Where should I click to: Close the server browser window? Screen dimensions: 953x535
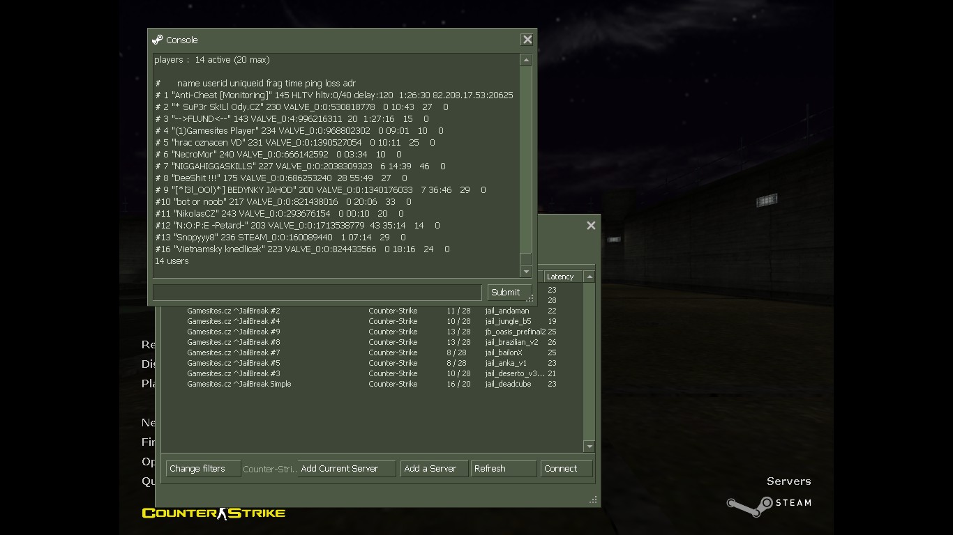[x=591, y=225]
